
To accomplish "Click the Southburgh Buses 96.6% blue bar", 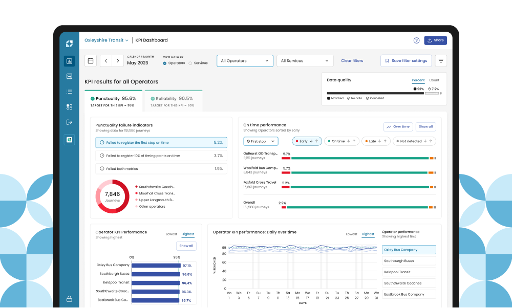I will (x=156, y=274).
